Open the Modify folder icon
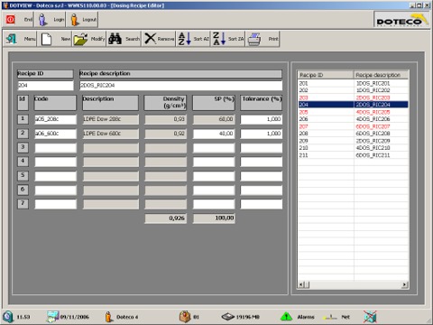This screenshot has width=433, height=325. 80,39
